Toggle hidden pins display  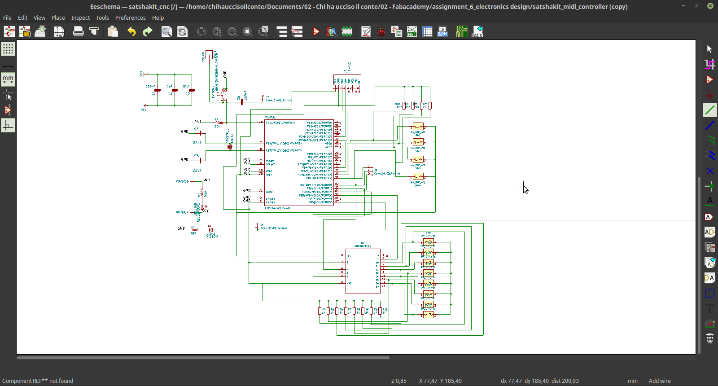8,110
